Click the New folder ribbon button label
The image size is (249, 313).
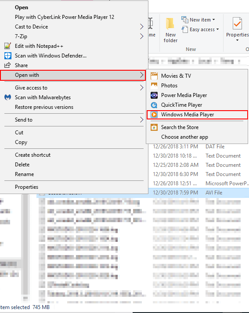(170, 37)
